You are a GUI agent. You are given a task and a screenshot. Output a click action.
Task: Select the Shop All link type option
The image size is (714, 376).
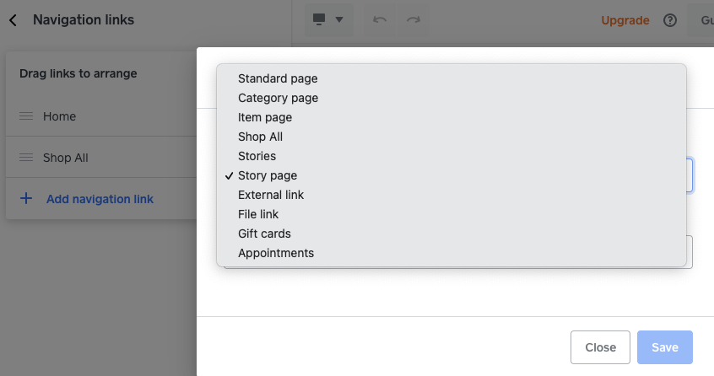click(x=260, y=137)
